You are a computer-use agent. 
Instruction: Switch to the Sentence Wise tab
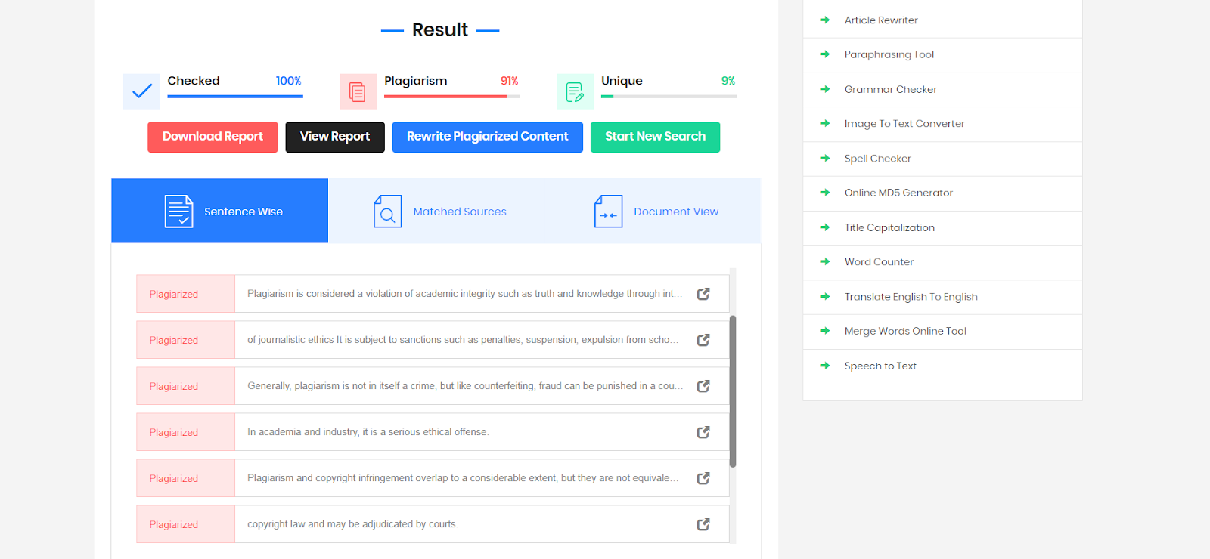click(x=219, y=211)
